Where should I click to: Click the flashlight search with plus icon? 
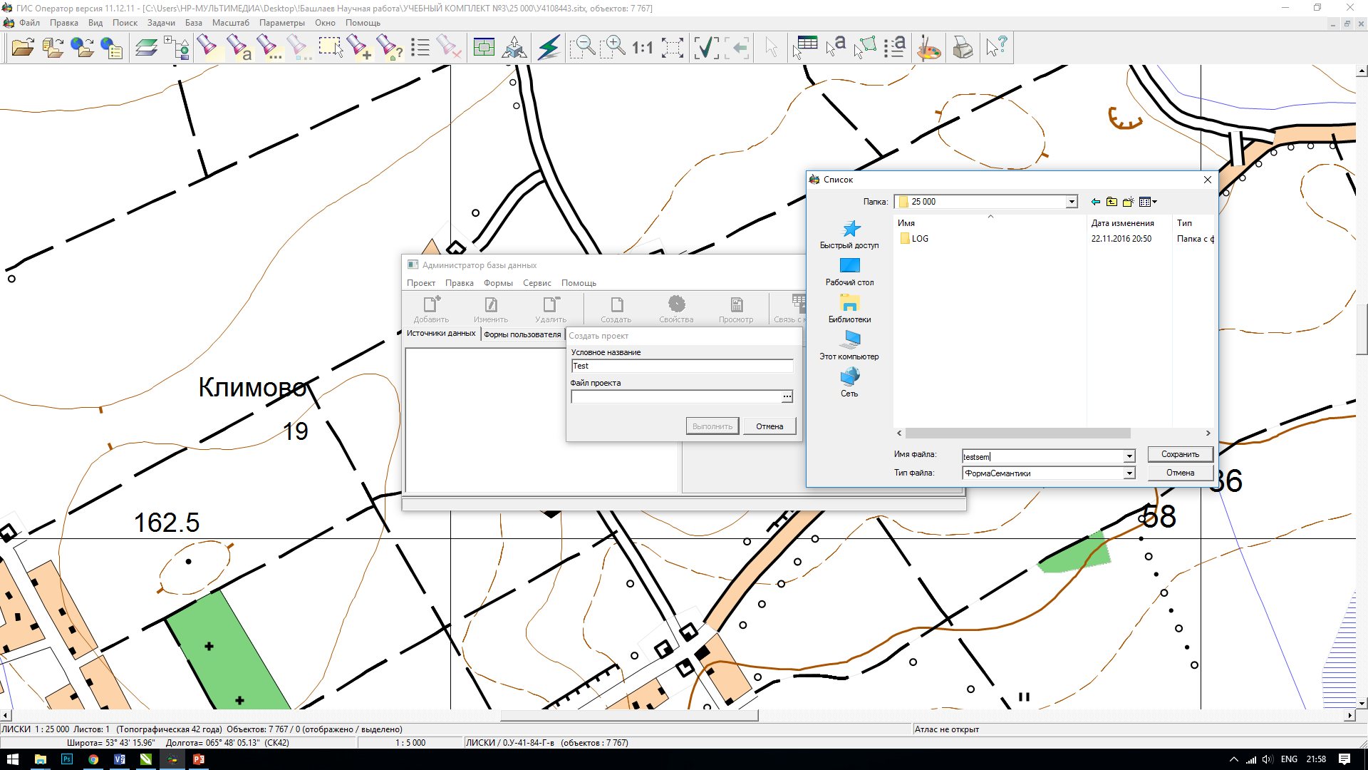(360, 48)
